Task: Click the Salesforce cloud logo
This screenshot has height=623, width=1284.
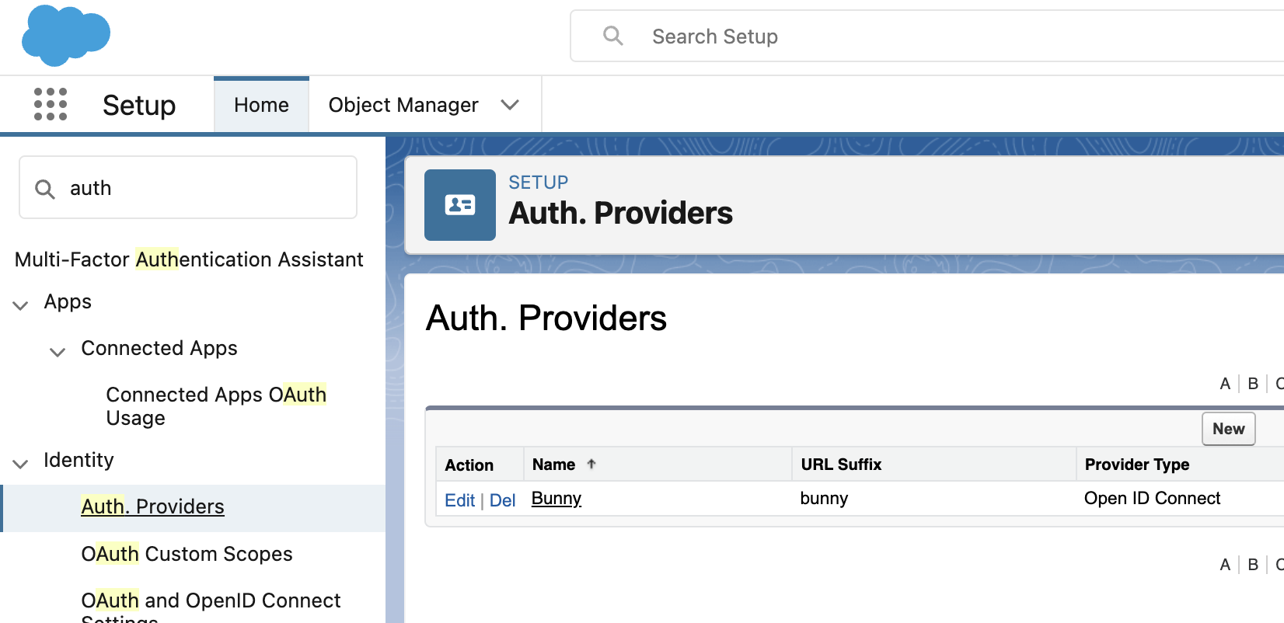Action: click(x=66, y=36)
